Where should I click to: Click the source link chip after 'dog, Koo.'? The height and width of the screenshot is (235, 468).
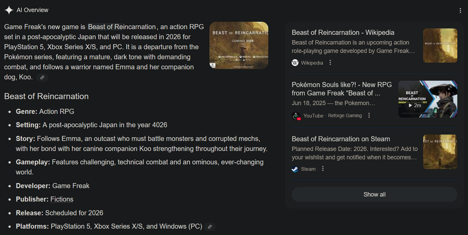[x=42, y=77]
